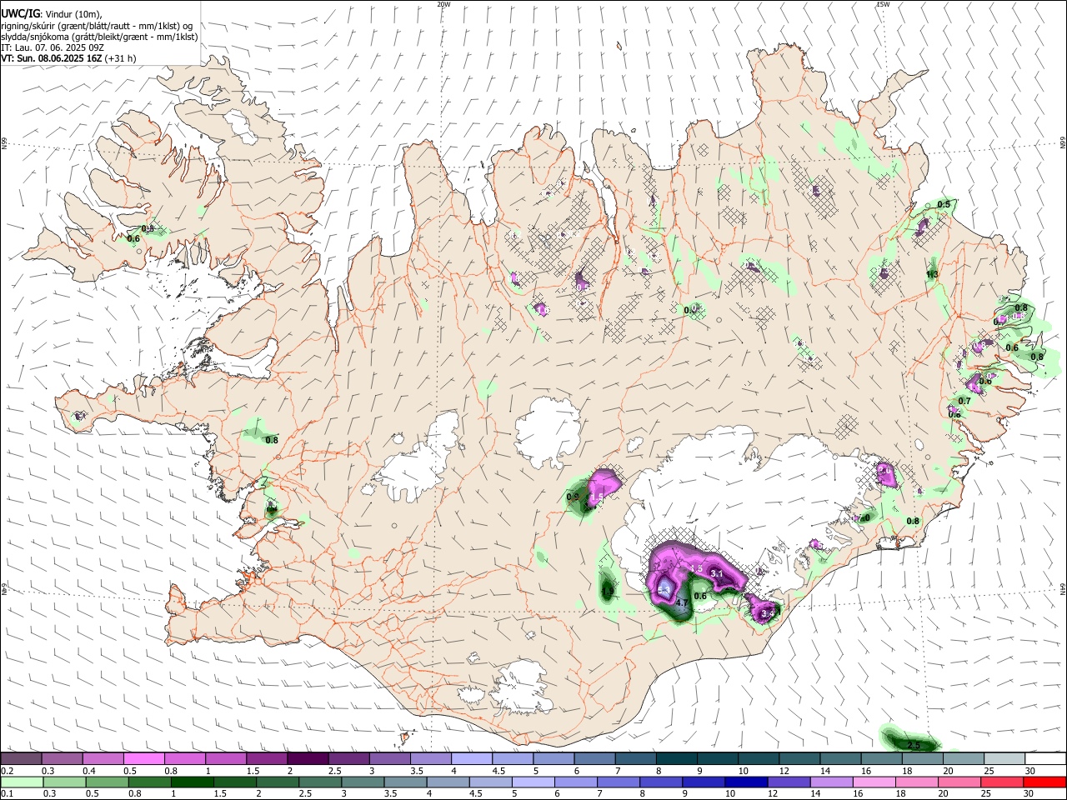Select the crimson 25–30 swatch in lower legend row
The height and width of the screenshot is (800, 1067).
[1002, 782]
